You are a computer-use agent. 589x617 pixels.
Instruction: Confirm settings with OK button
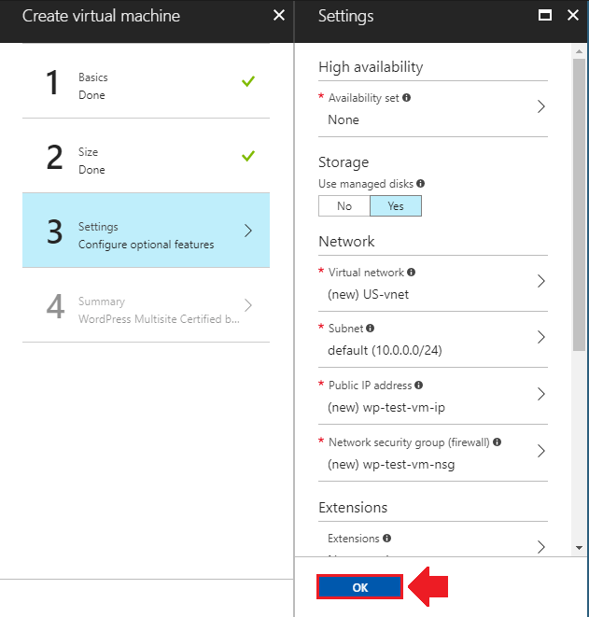click(x=359, y=587)
